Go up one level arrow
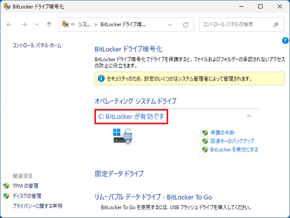This screenshot has width=290, height=218. click(x=49, y=24)
